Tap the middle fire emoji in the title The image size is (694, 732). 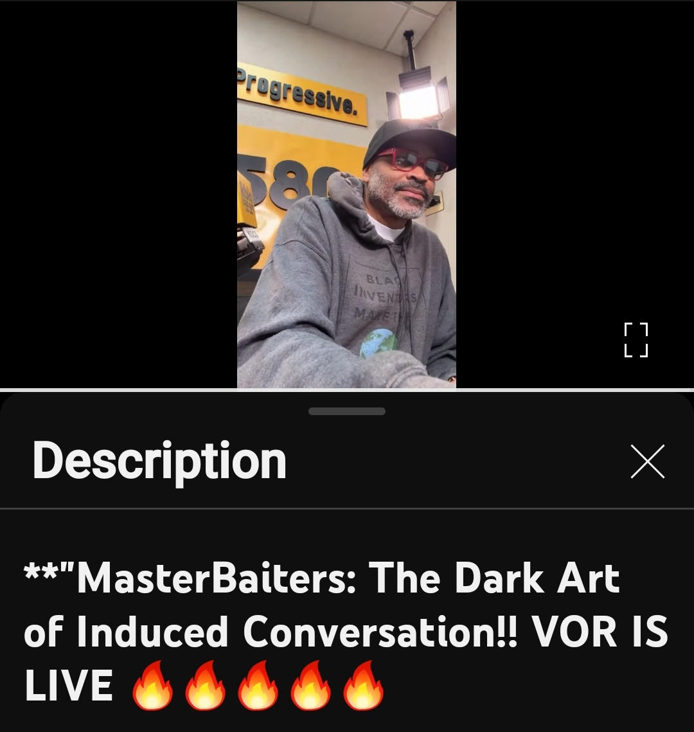coord(258,685)
